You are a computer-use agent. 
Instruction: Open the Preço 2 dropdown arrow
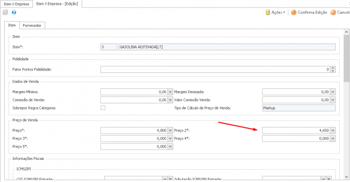click(333, 130)
